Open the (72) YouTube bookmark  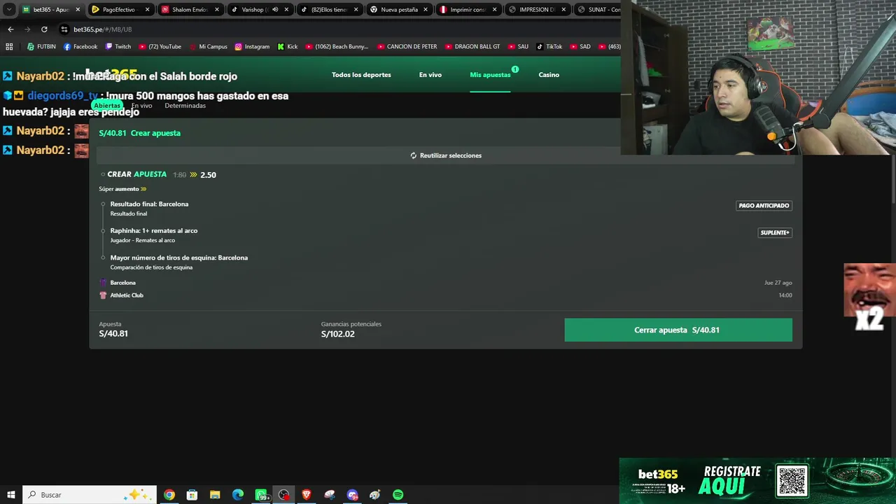click(160, 47)
